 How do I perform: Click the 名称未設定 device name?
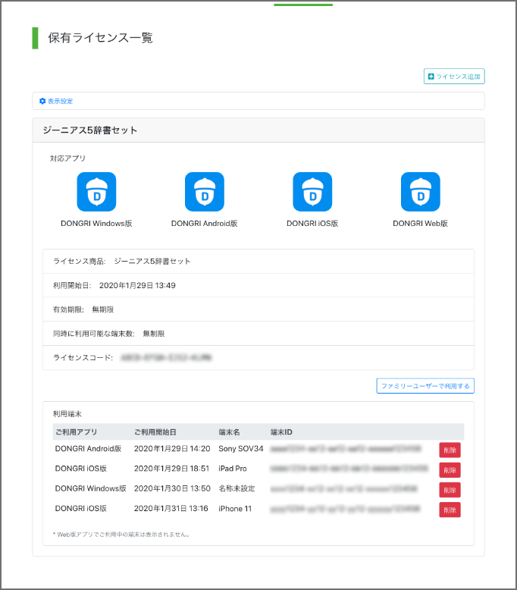click(237, 488)
